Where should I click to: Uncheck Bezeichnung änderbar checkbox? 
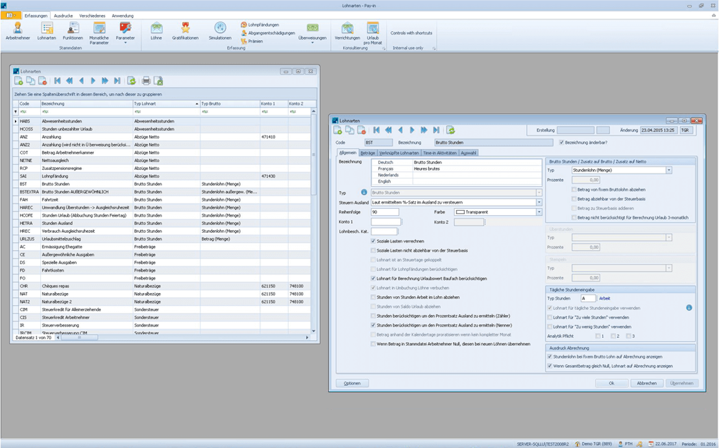pyautogui.click(x=561, y=142)
